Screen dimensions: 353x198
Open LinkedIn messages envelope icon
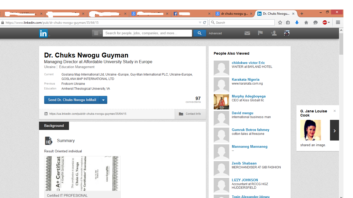pos(247,33)
